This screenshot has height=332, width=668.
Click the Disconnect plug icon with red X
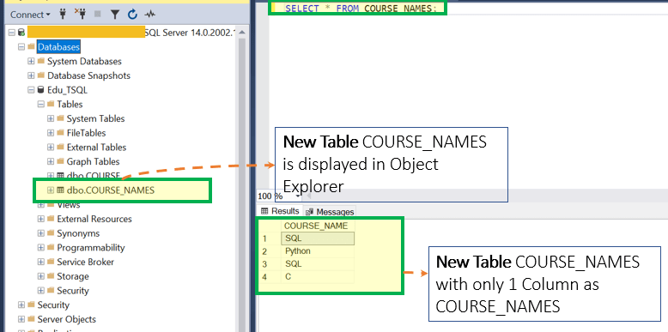[80, 15]
